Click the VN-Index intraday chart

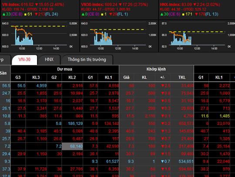(x=40, y=36)
